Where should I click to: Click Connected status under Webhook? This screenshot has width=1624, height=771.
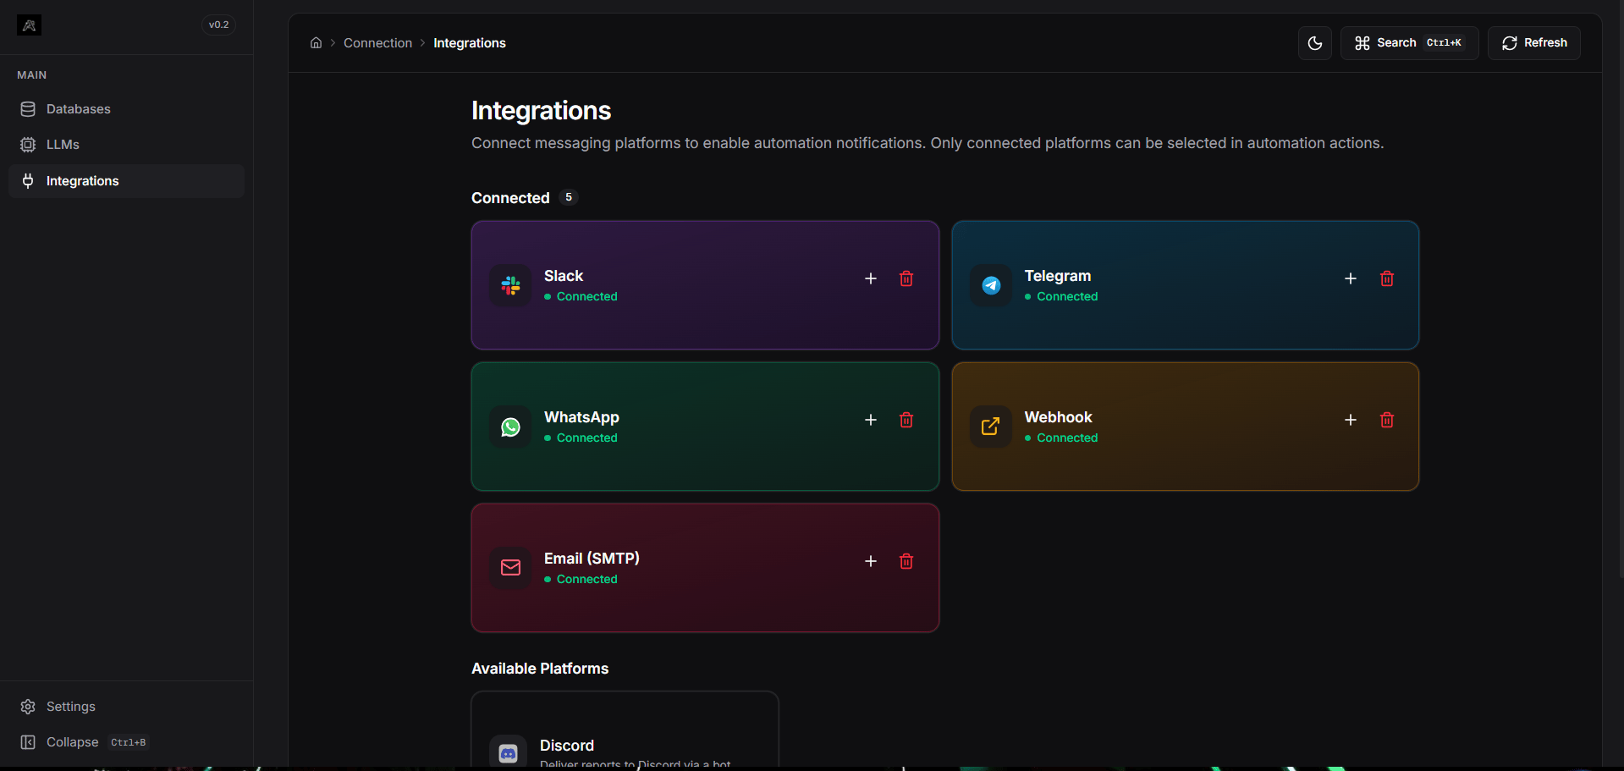(1061, 438)
